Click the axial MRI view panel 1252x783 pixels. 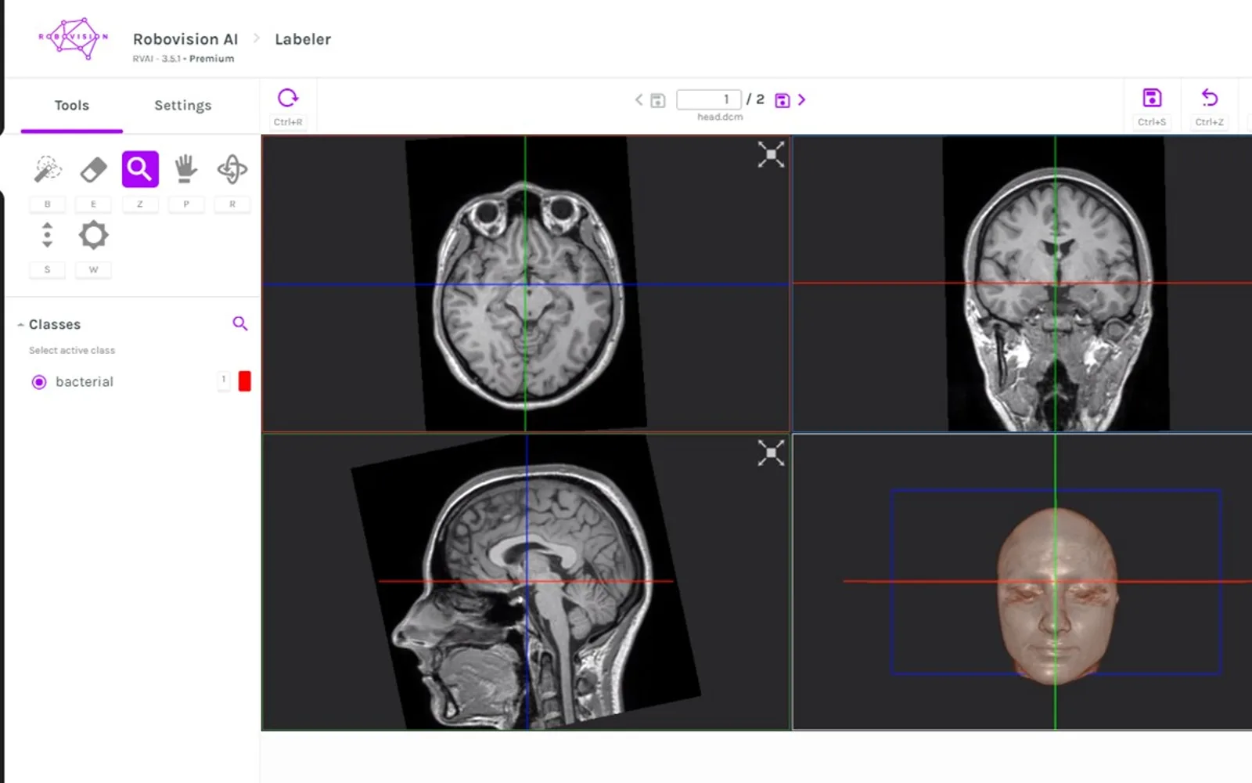point(526,283)
